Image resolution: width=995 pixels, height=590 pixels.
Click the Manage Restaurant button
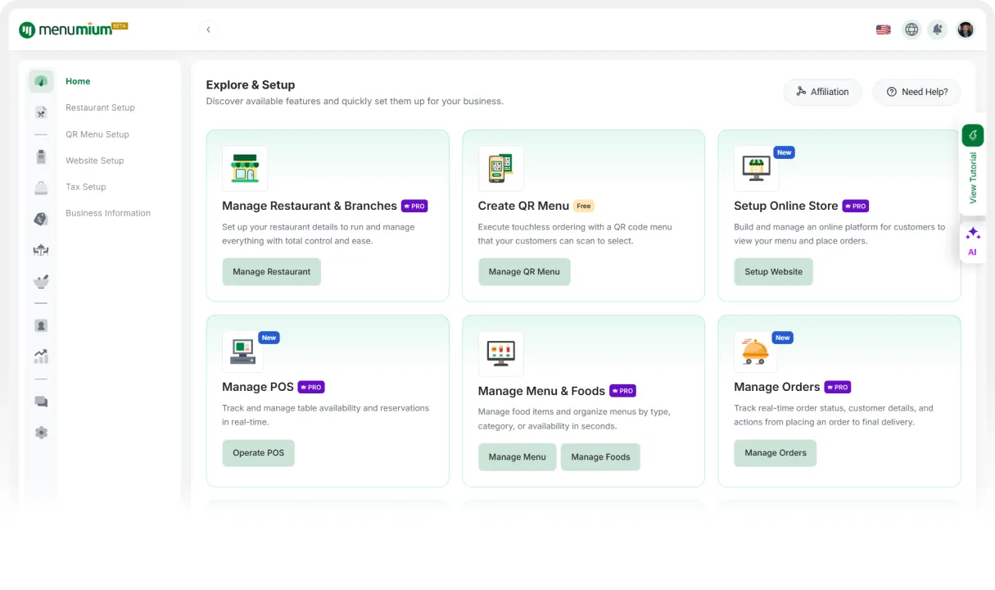pyautogui.click(x=271, y=272)
